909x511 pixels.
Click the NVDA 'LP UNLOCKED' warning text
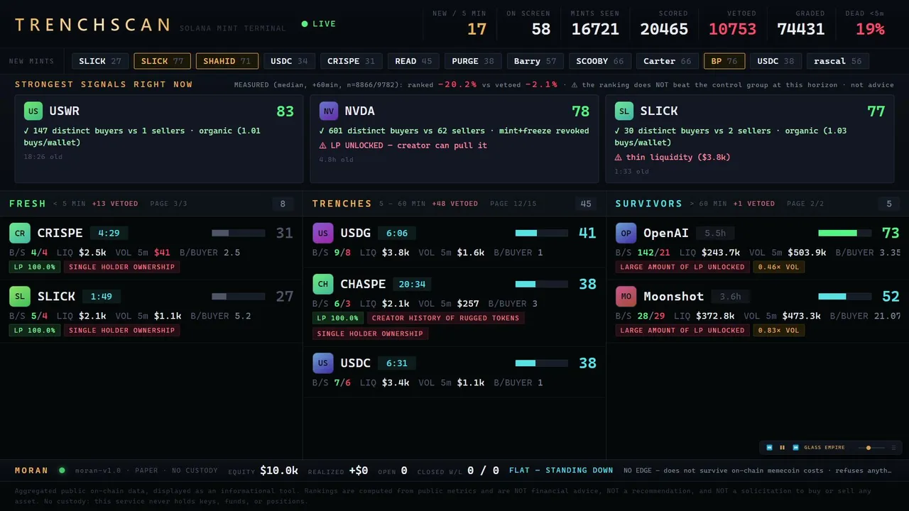pos(403,145)
